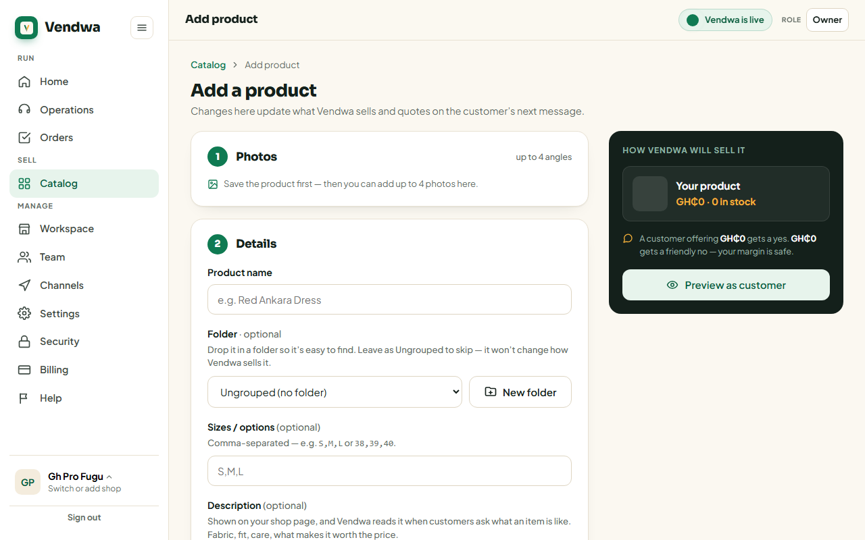
Task: Click the Billing card icon
Action: click(24, 370)
